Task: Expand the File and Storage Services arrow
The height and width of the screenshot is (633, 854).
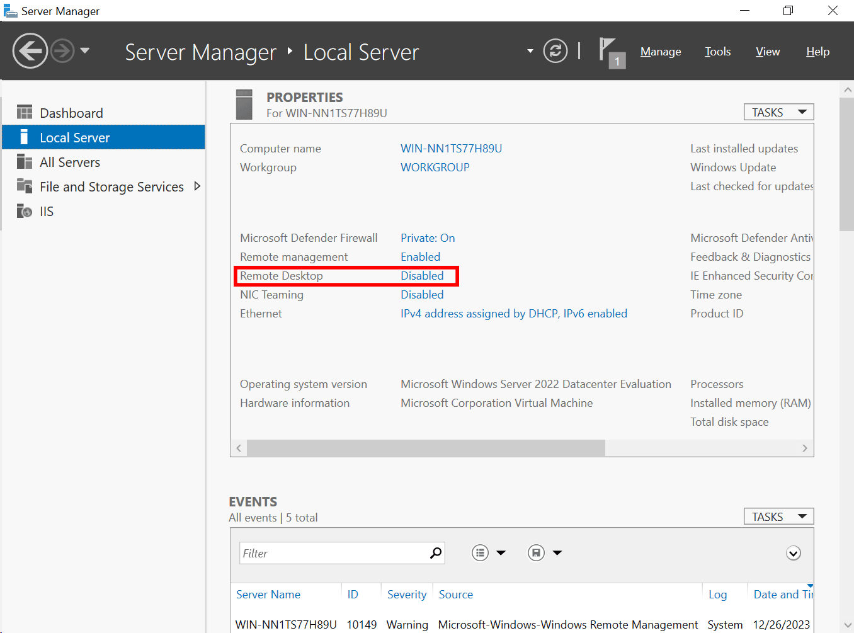Action: pos(197,186)
